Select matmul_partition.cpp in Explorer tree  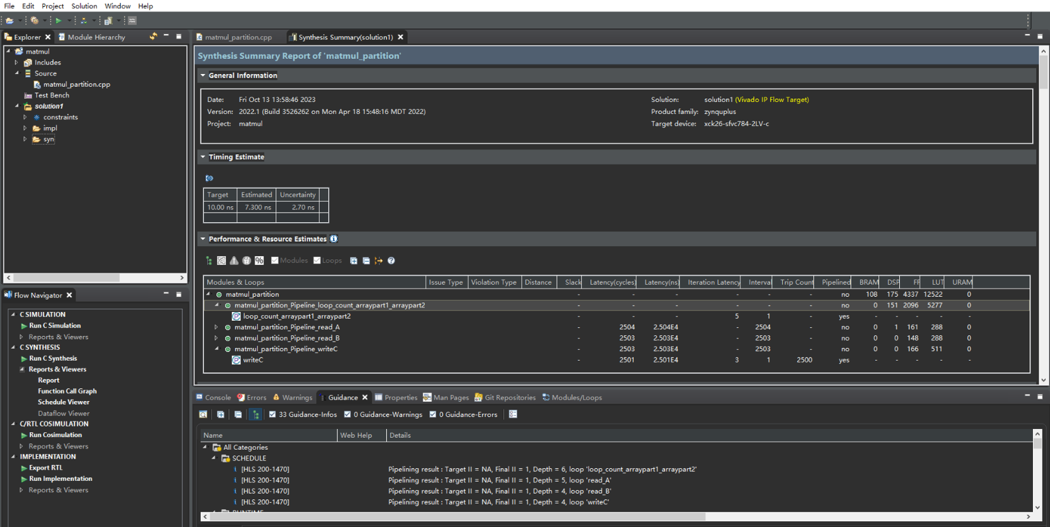point(76,84)
